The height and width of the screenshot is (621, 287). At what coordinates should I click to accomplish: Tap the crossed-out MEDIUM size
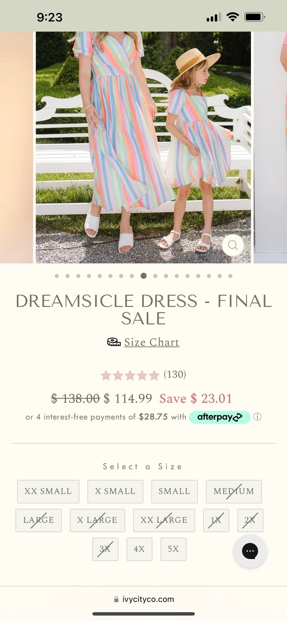click(234, 491)
